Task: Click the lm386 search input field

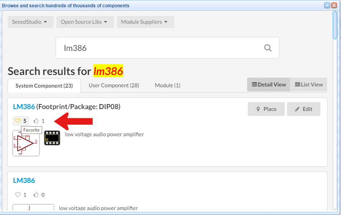Action: 167,48
